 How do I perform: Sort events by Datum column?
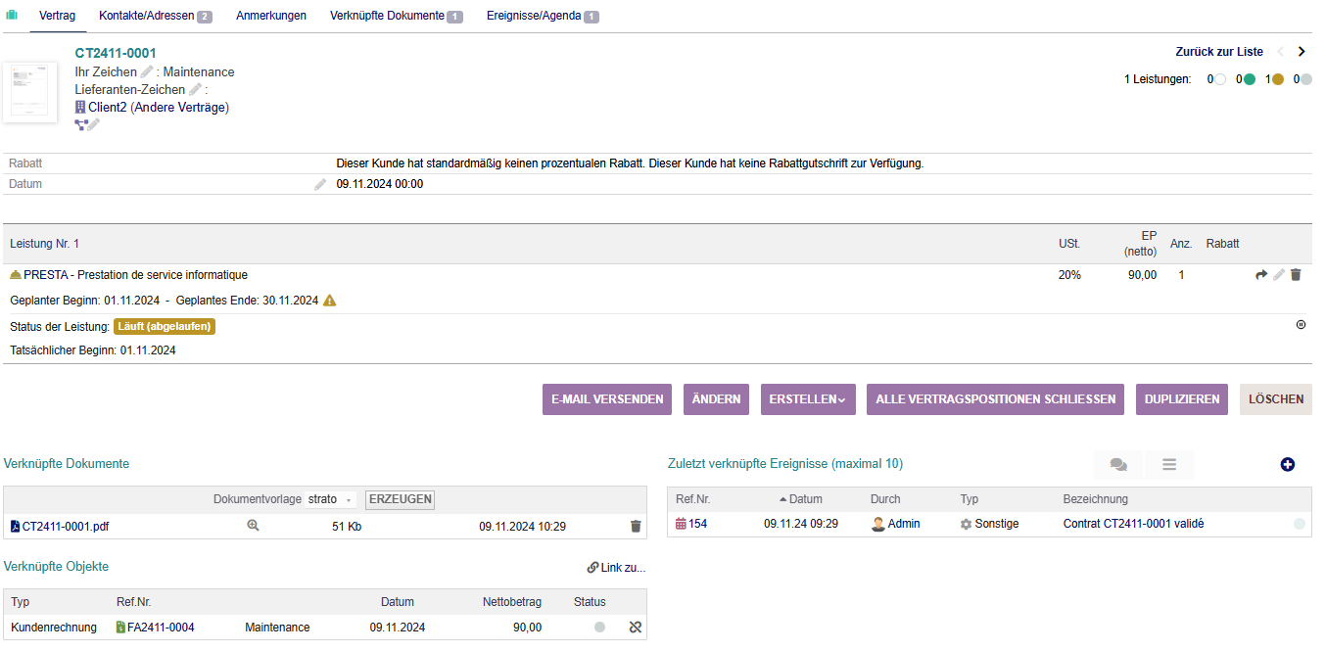click(806, 499)
